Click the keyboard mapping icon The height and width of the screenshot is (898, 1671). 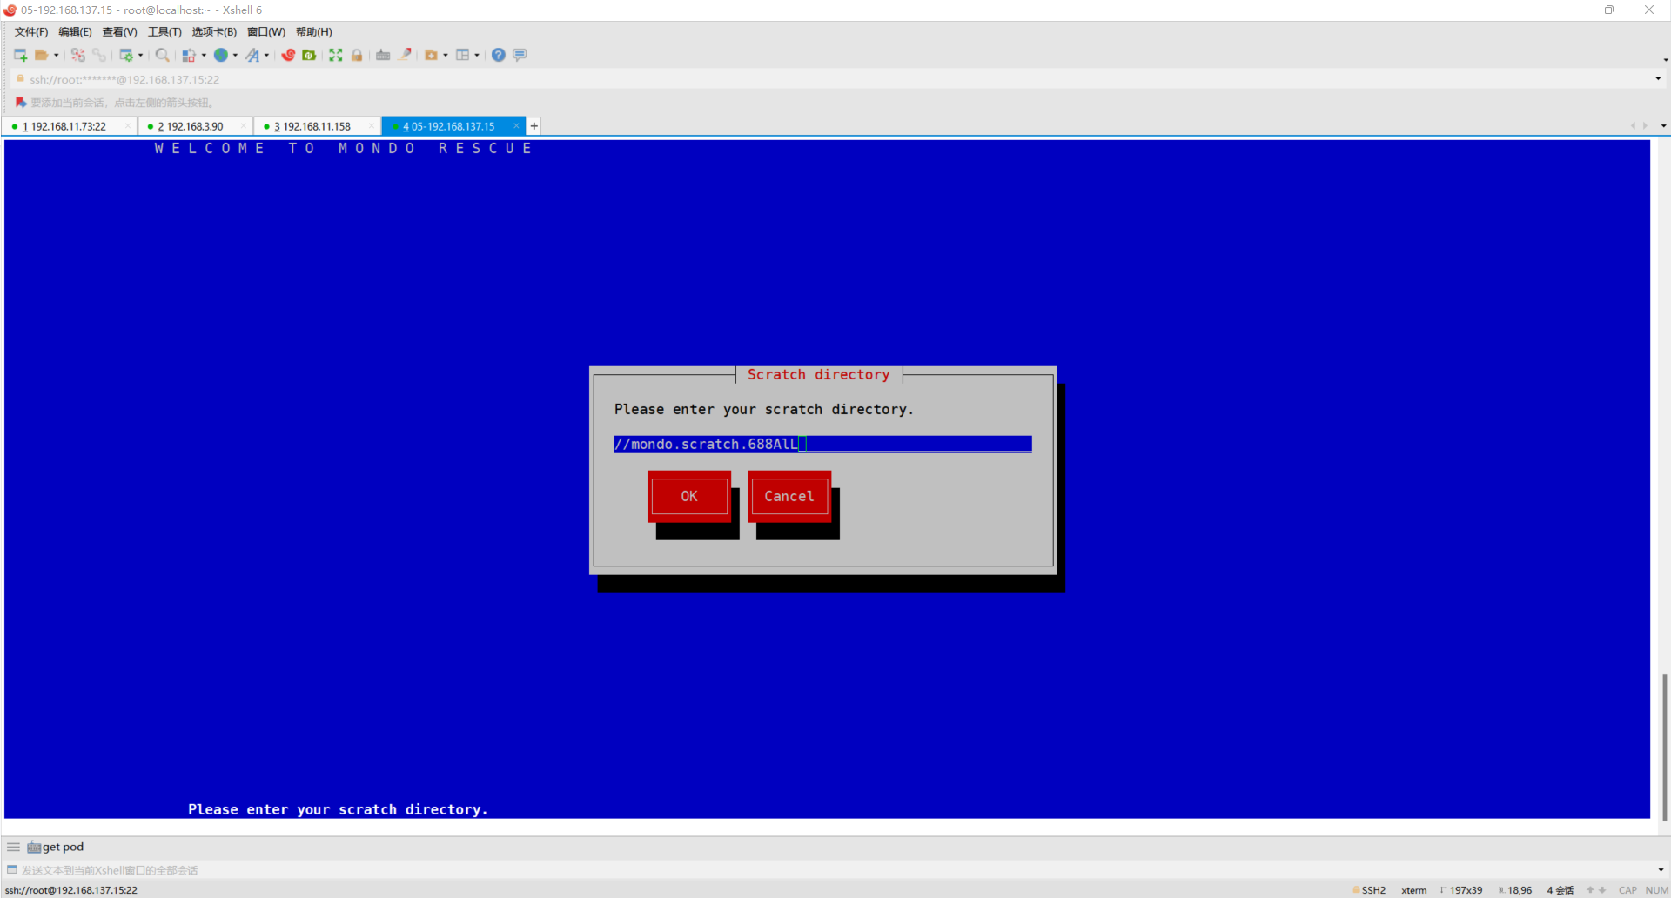(x=383, y=55)
